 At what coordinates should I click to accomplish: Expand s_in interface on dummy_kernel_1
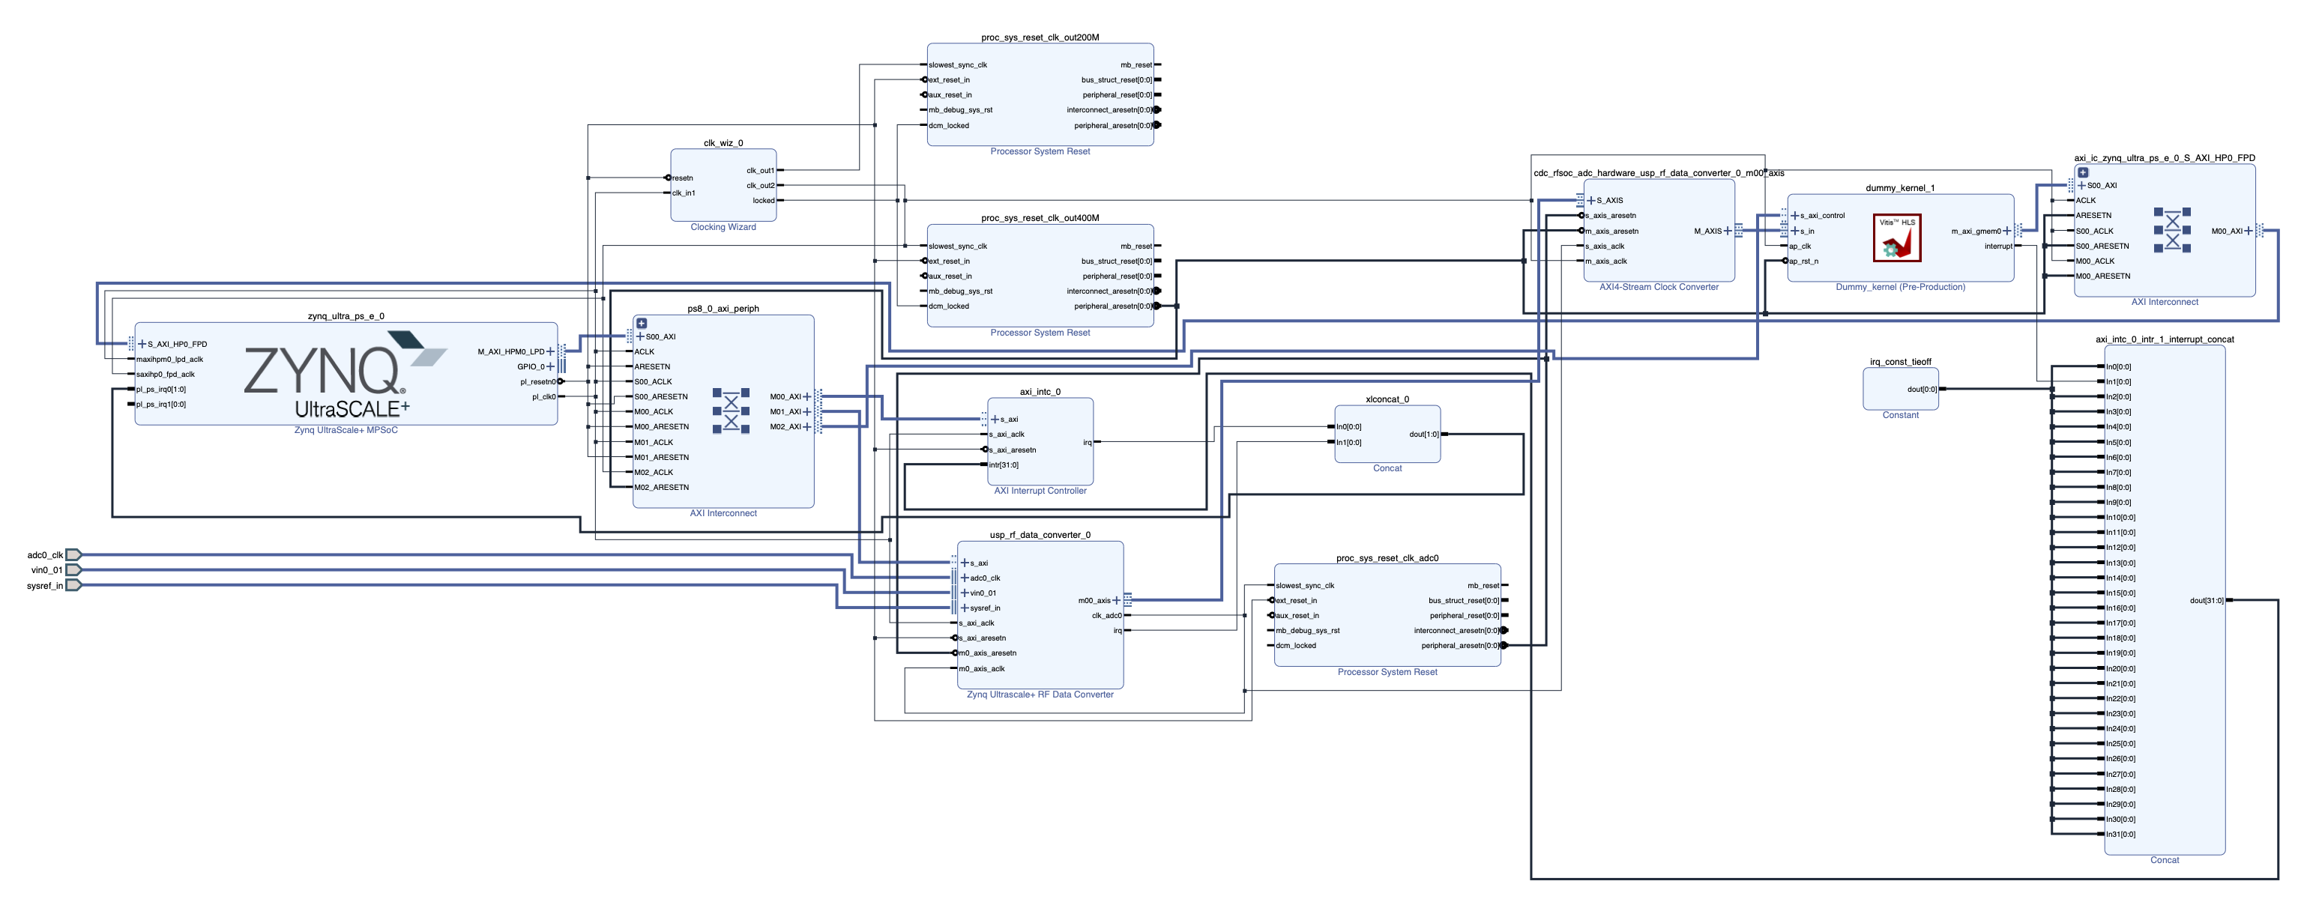click(1794, 230)
